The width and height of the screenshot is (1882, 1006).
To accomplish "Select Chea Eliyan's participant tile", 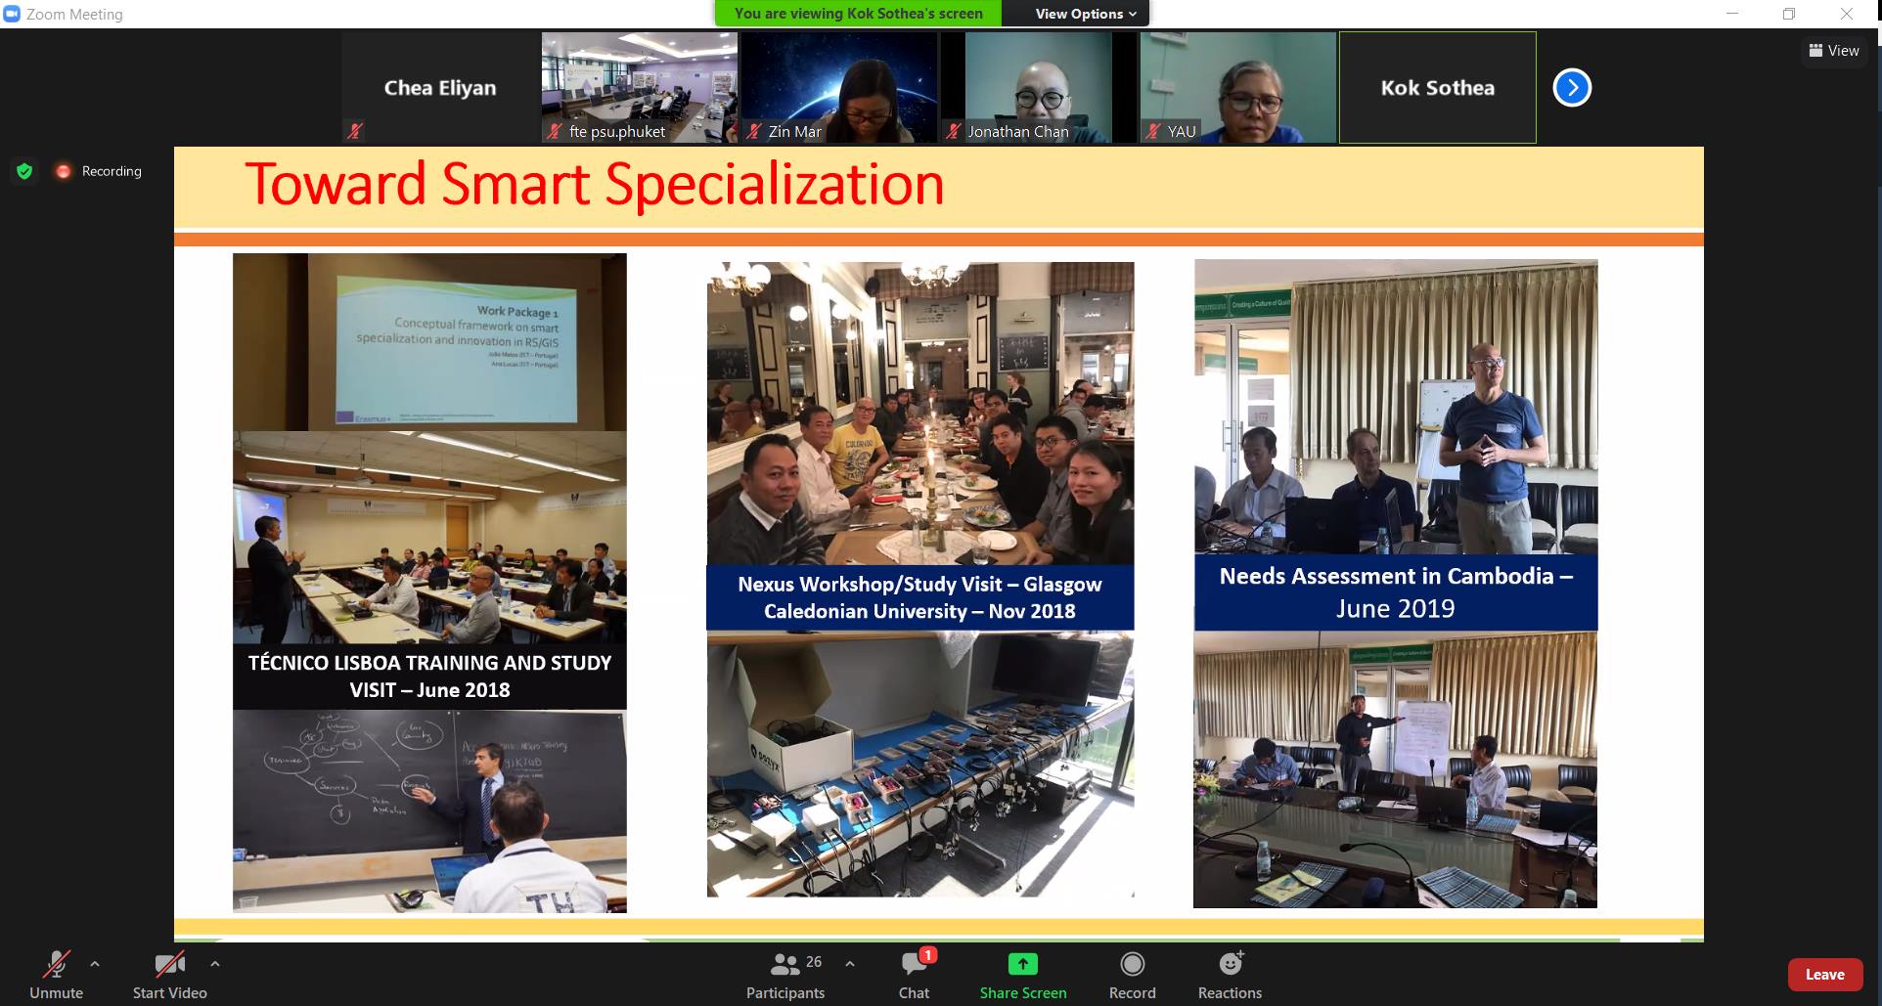I will click(440, 87).
